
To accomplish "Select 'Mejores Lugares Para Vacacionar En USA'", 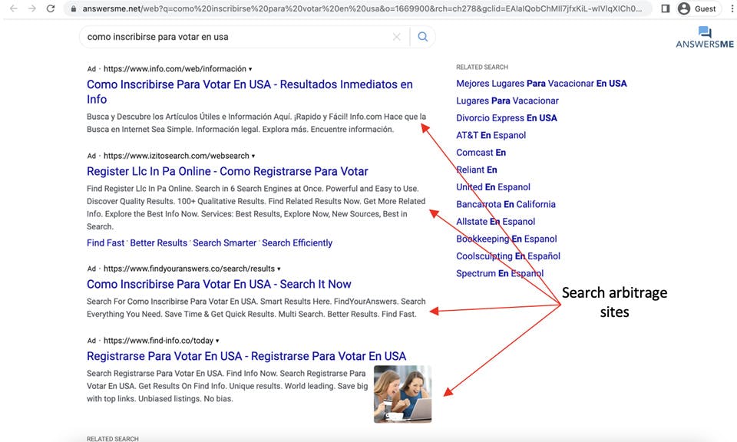I will pos(541,83).
